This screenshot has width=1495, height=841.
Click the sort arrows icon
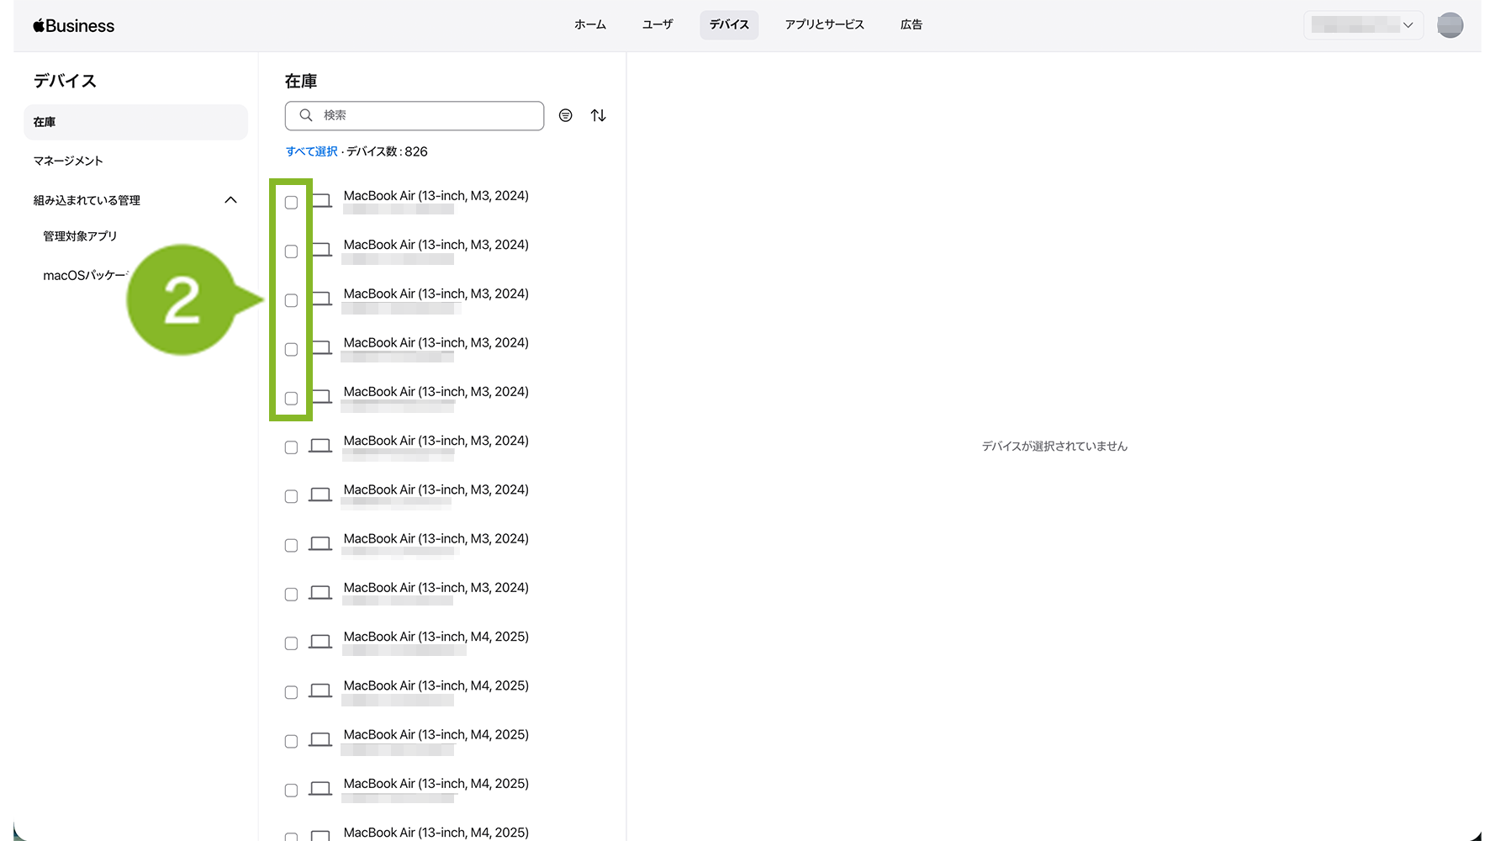coord(598,115)
